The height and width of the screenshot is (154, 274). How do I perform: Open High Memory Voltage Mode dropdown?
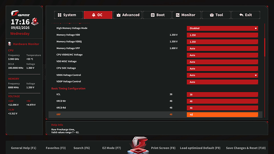point(222,28)
